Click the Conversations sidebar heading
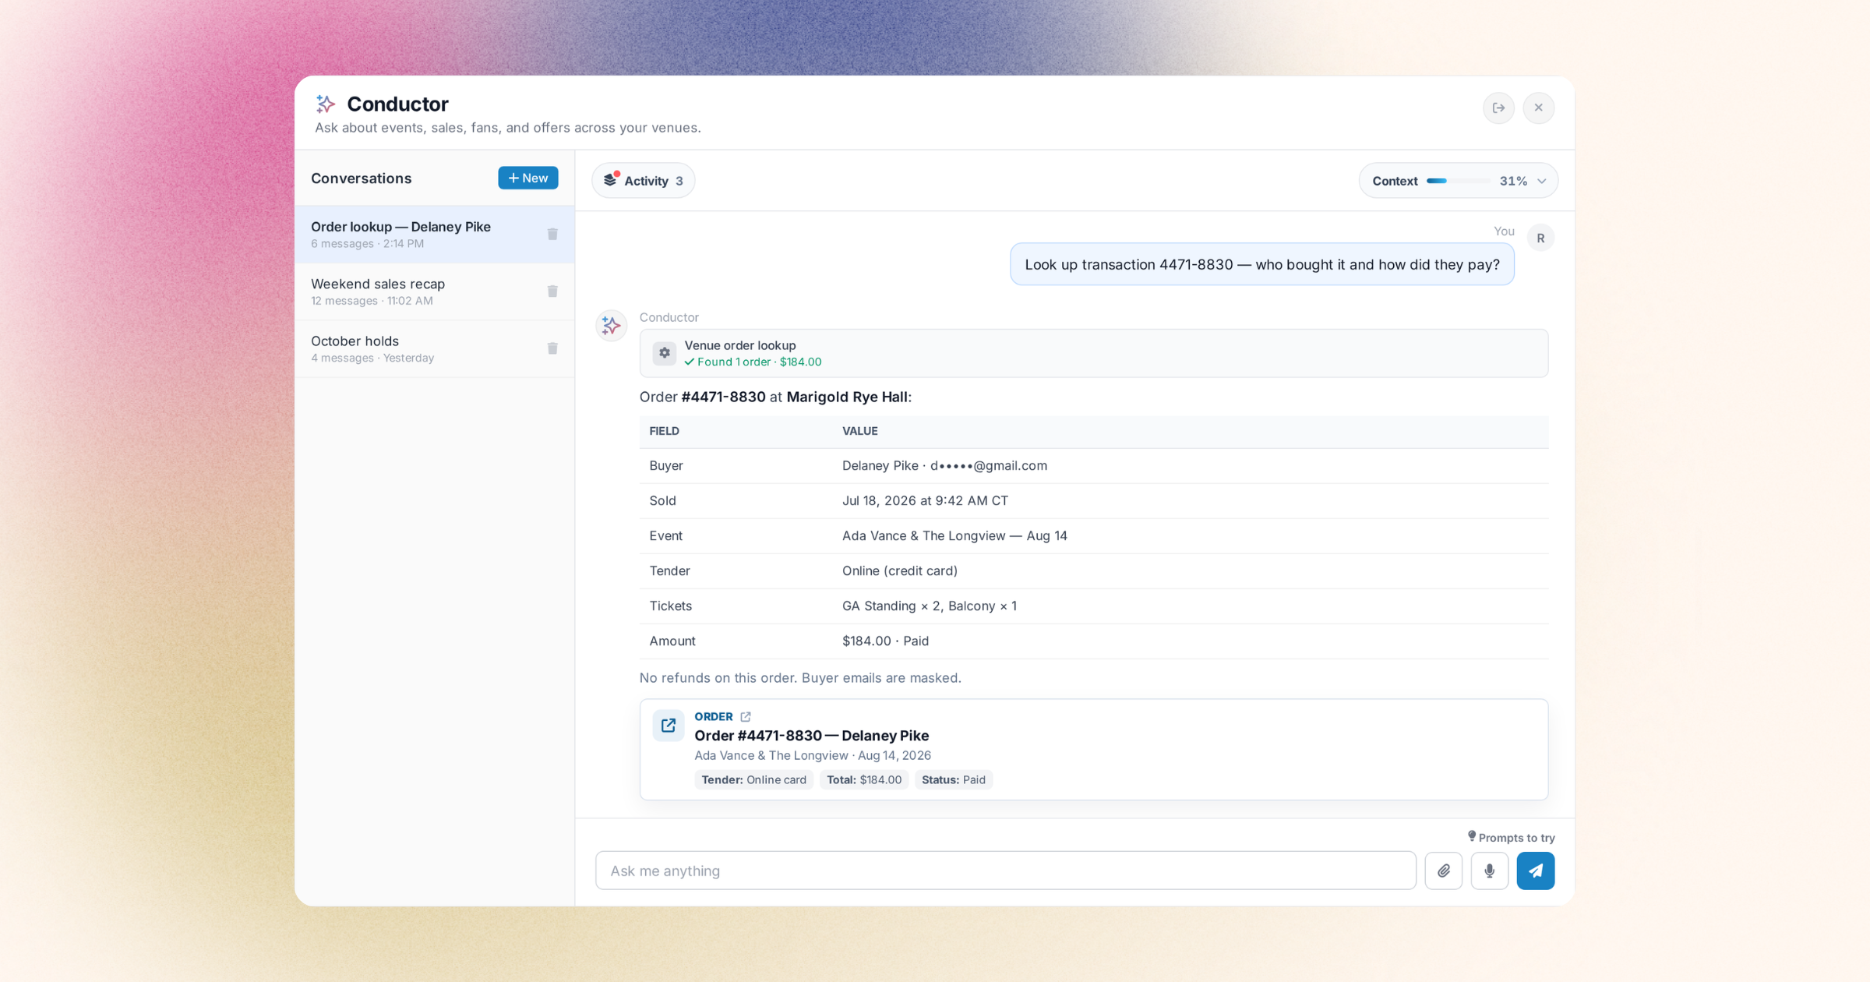Image resolution: width=1870 pixels, height=982 pixels. tap(361, 178)
